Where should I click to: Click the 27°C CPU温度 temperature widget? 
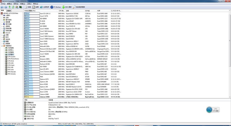click(x=213, y=110)
